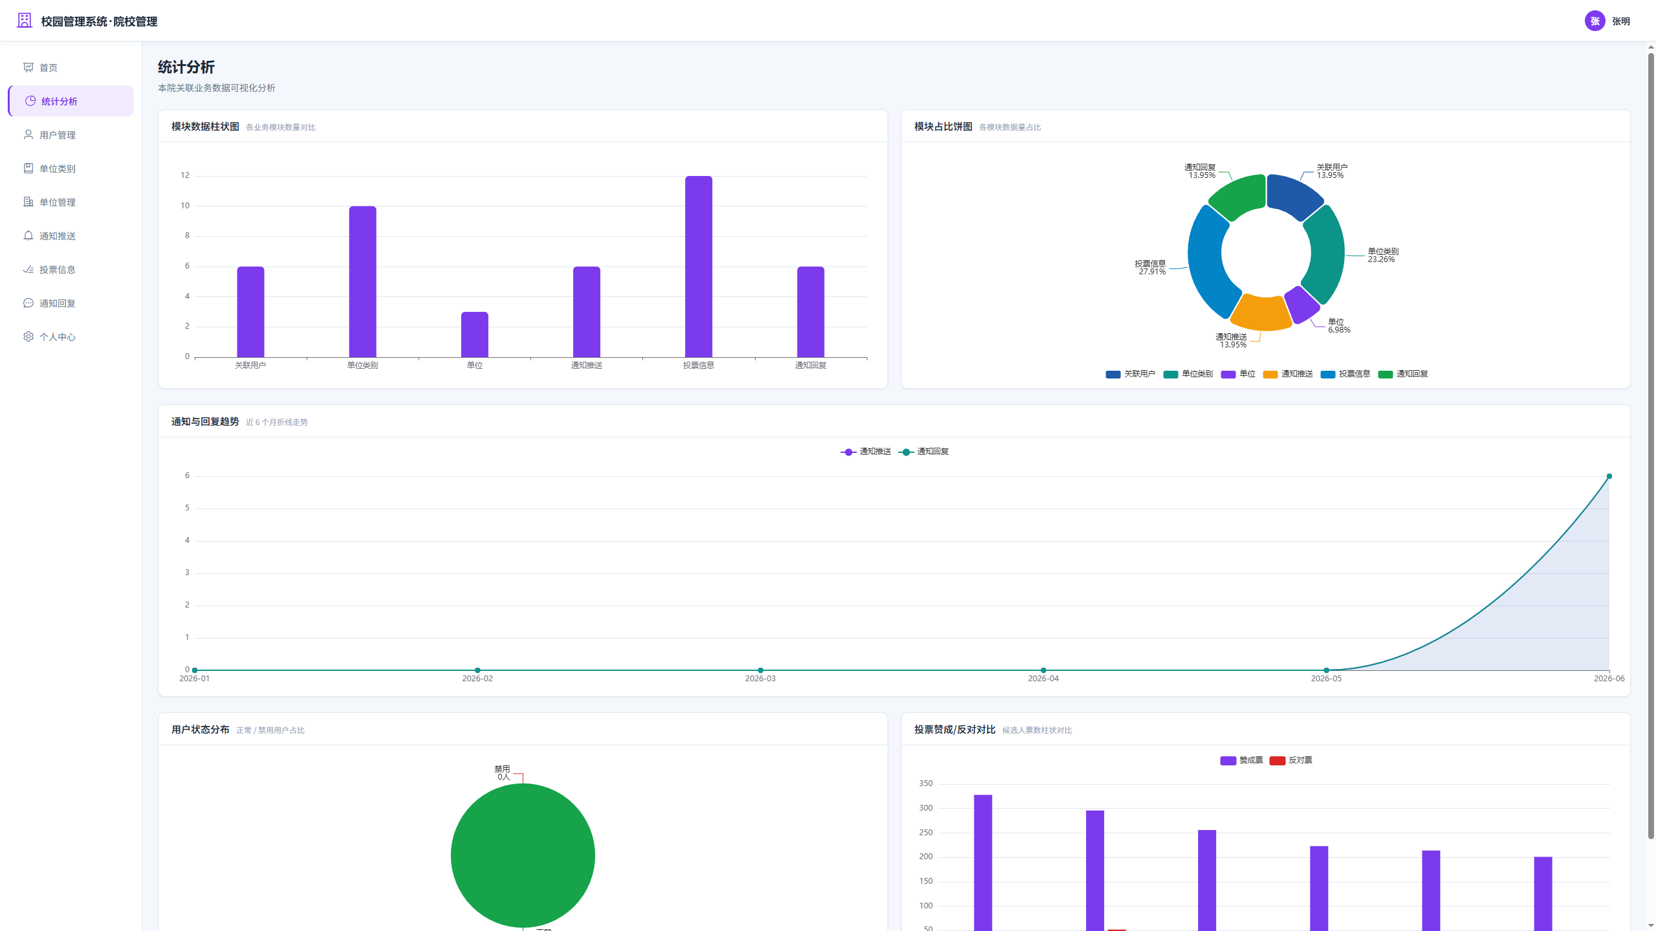
Task: Click the 通知回复 bar in bar chart
Action: click(811, 312)
